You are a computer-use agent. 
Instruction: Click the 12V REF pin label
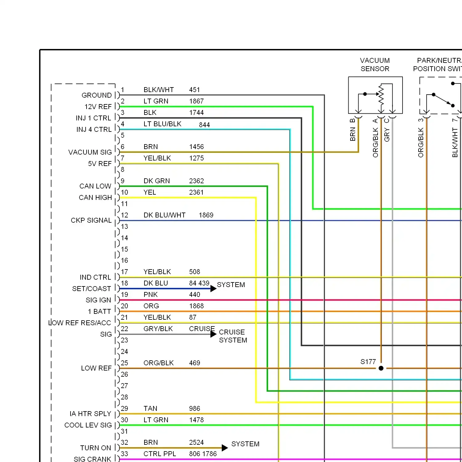pos(98,107)
